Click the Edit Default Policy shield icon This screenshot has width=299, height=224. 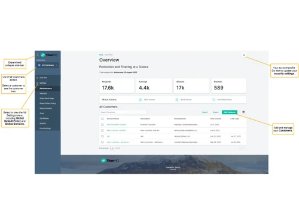[213, 100]
